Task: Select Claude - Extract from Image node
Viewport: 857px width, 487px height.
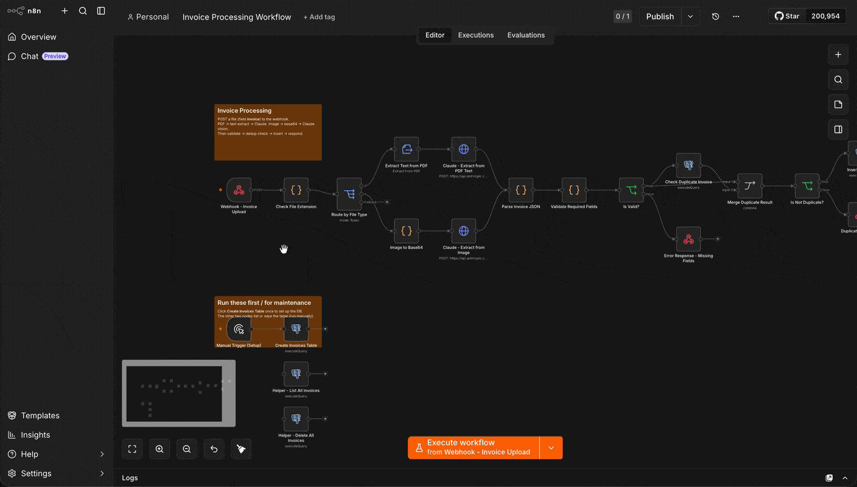Action: click(x=464, y=231)
